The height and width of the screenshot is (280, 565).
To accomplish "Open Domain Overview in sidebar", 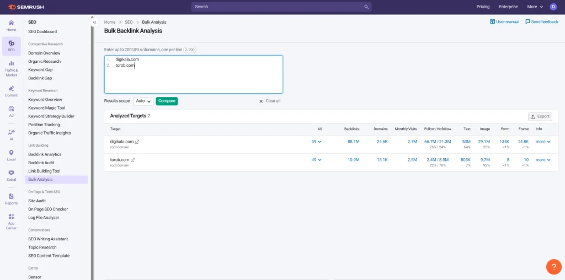I will [44, 53].
